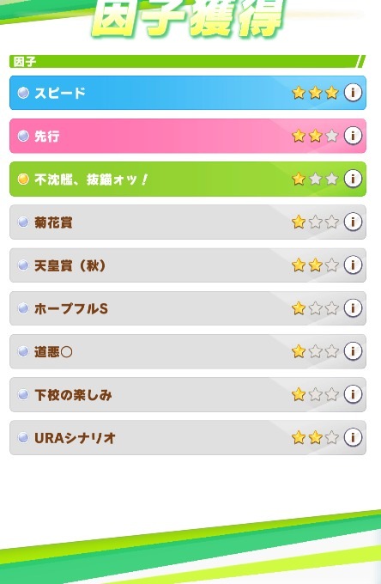381x584 pixels.
Task: Click the 因子 section header
Action: (x=187, y=62)
